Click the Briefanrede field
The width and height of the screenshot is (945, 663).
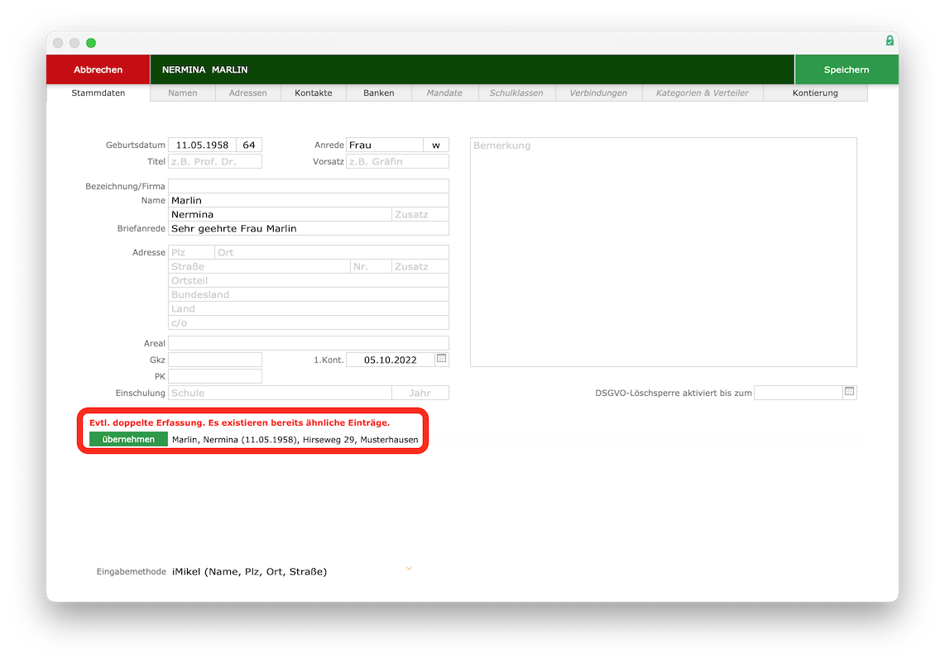tap(309, 228)
